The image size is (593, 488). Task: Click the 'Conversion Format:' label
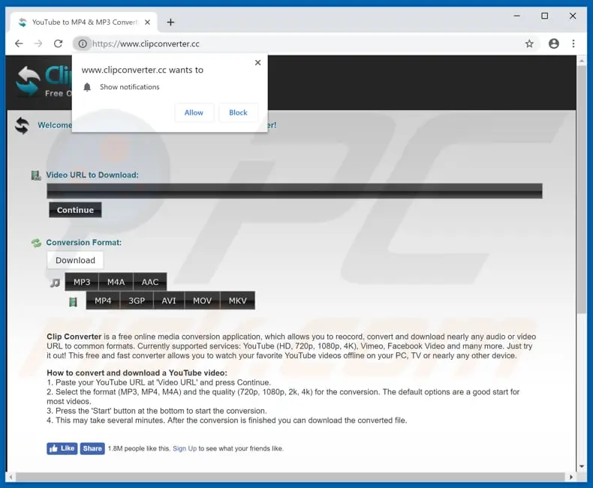84,242
